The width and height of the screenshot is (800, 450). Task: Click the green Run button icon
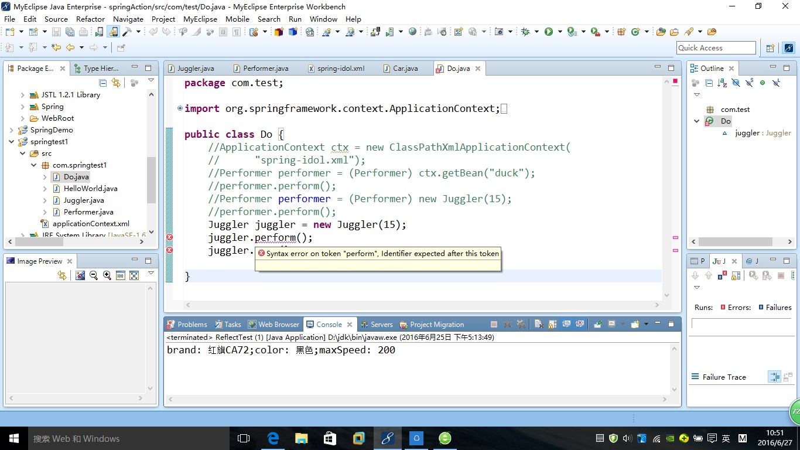(549, 32)
